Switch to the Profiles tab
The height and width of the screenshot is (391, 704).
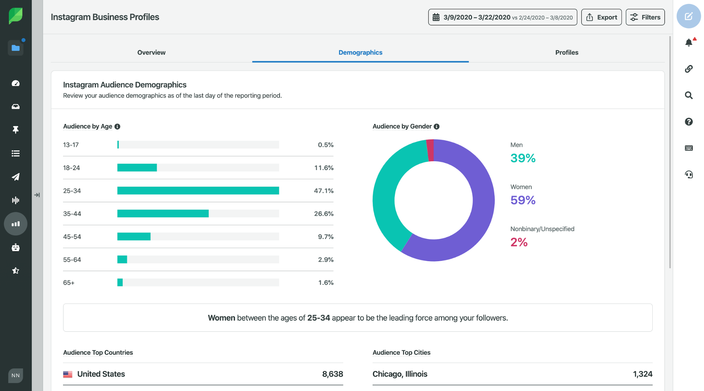(567, 52)
